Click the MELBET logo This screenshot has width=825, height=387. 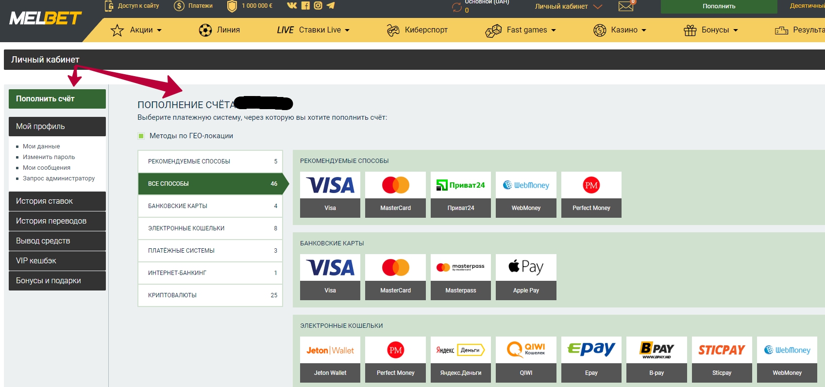[x=46, y=18]
